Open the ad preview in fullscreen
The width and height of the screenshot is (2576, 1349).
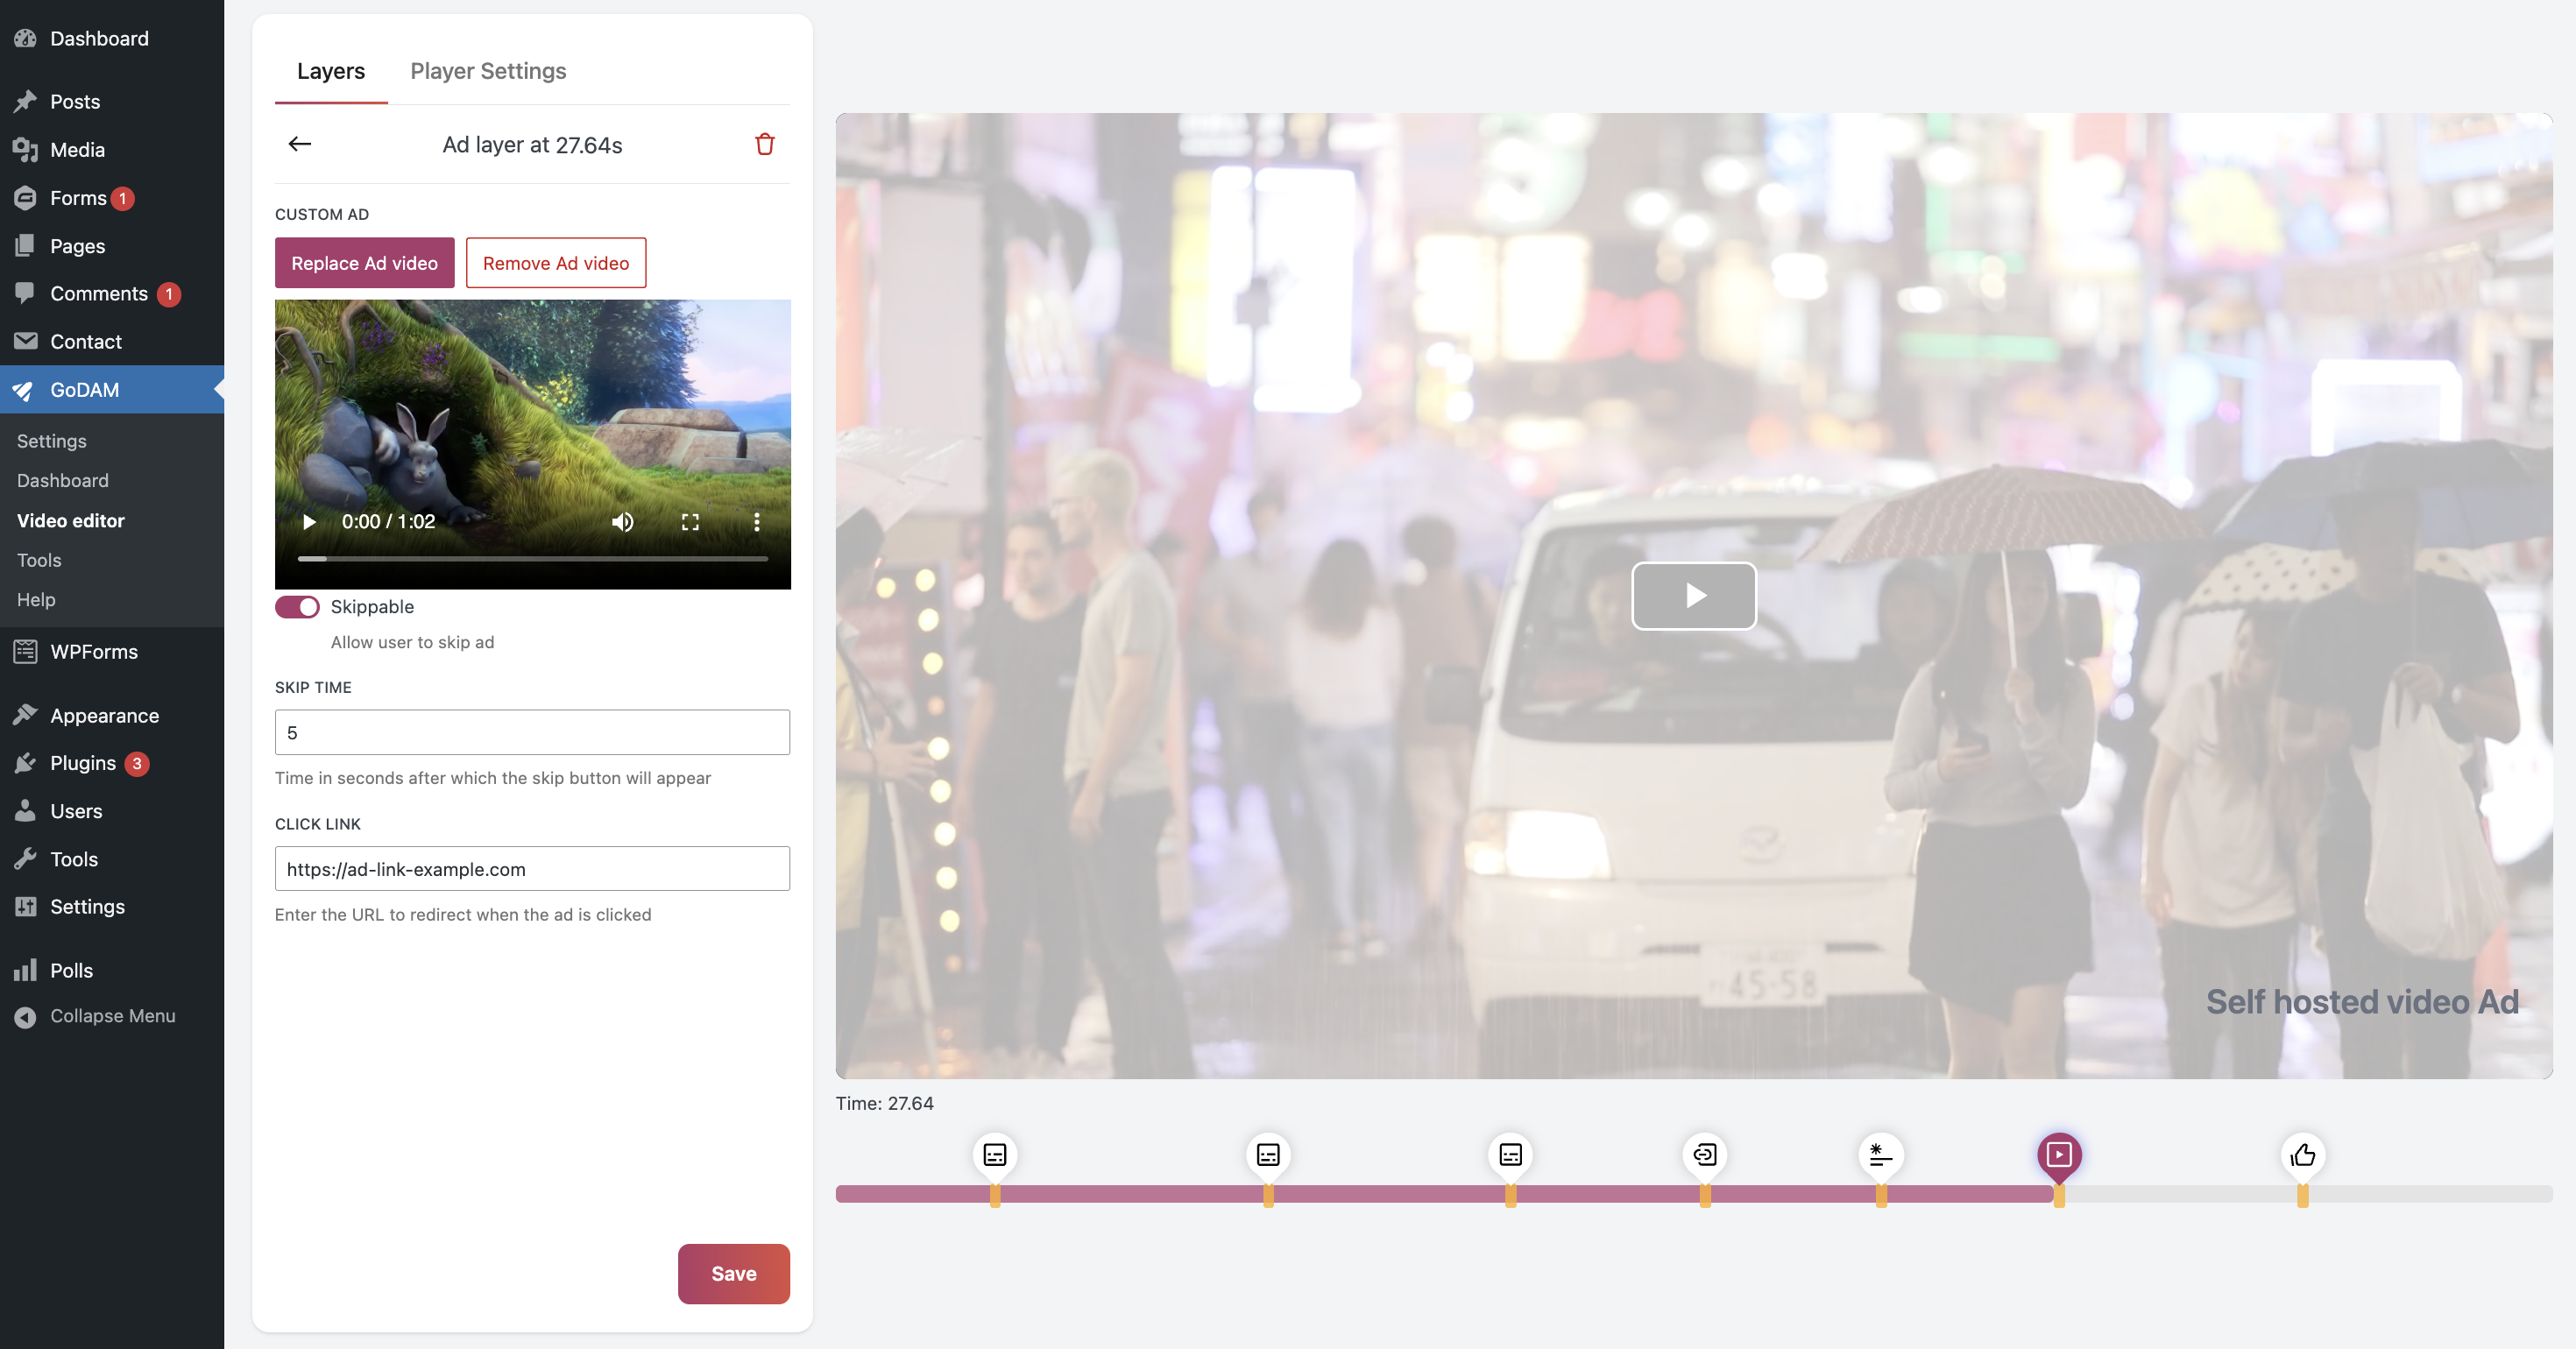point(690,521)
